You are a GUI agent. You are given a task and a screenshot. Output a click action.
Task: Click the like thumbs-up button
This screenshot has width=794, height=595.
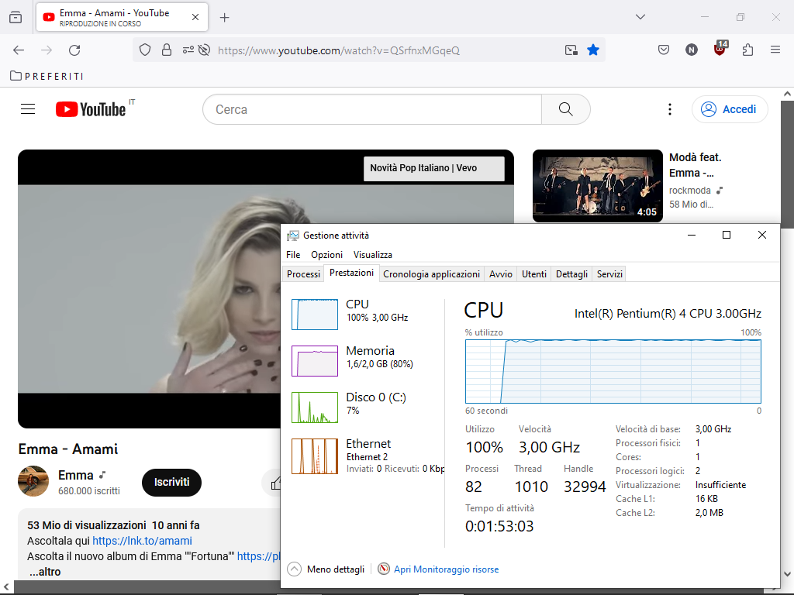(274, 483)
